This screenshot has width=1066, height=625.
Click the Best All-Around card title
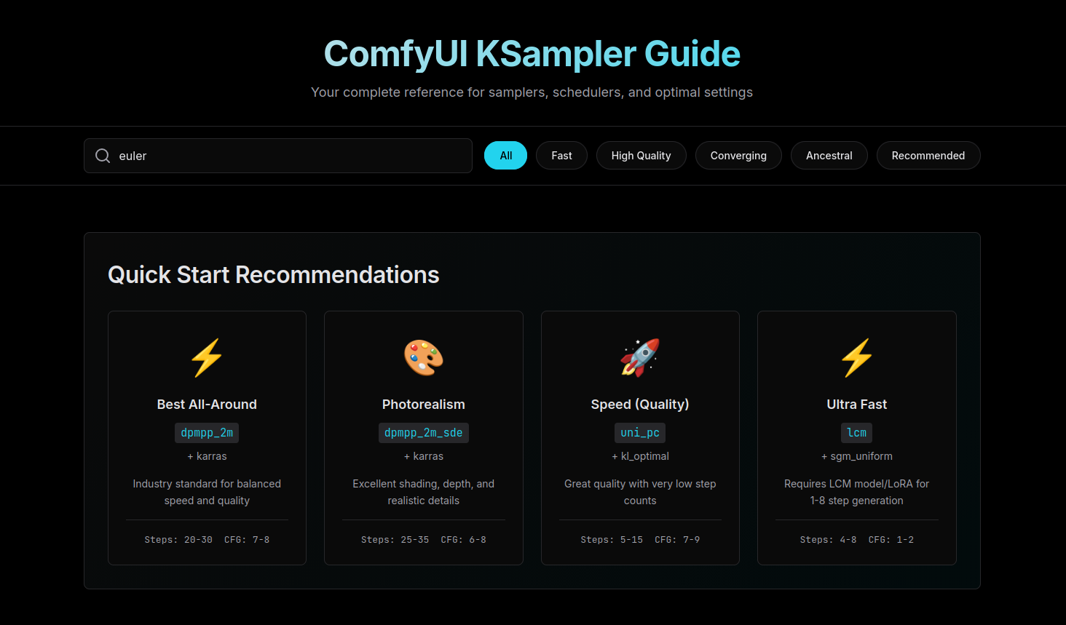pyautogui.click(x=207, y=405)
